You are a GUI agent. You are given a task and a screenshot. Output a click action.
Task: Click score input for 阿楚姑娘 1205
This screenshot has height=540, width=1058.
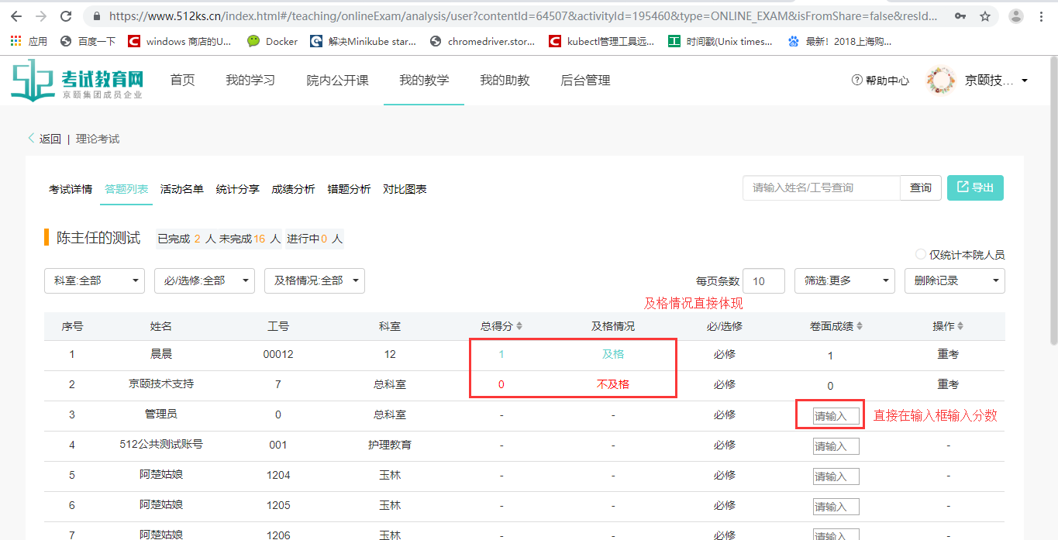pyautogui.click(x=836, y=507)
